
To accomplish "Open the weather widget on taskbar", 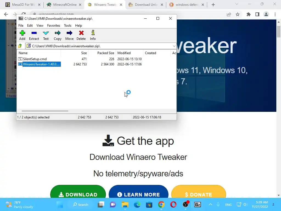I will (19, 204).
